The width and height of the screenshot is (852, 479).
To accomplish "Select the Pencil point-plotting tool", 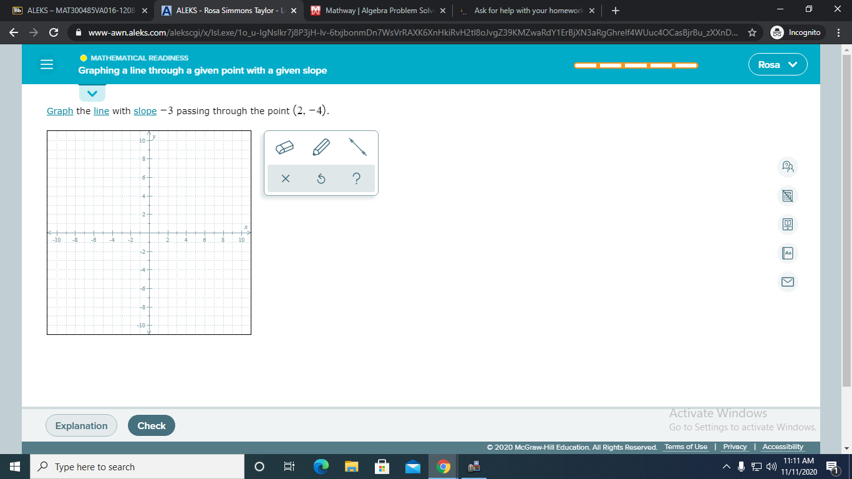I will click(x=321, y=147).
